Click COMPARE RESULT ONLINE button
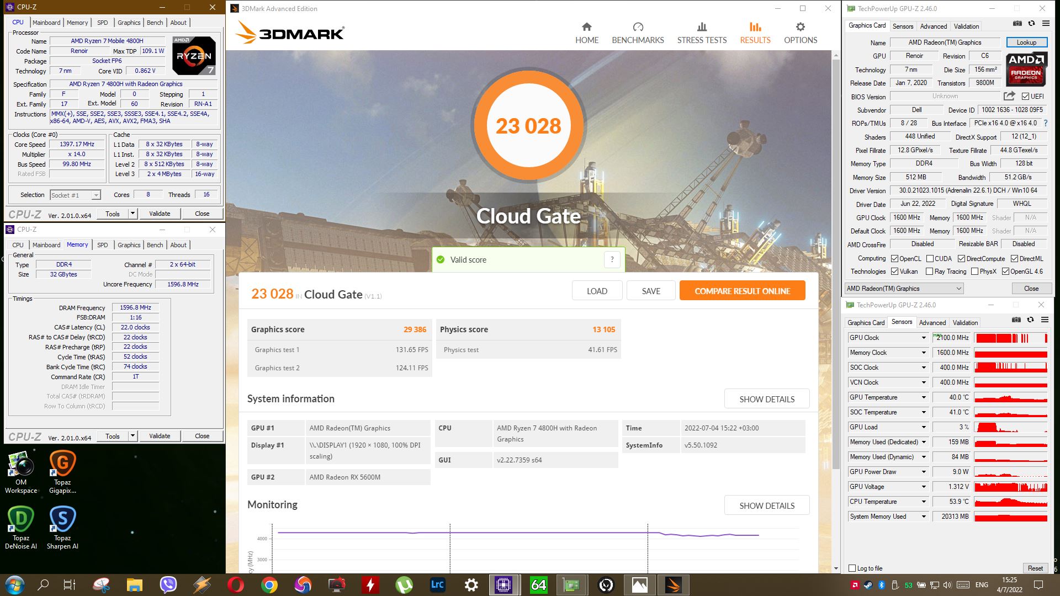The height and width of the screenshot is (596, 1060). 742,291
